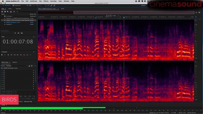Click the 01:00:07:08 time display
Screen dimensions: 203x114
(x=18, y=41)
